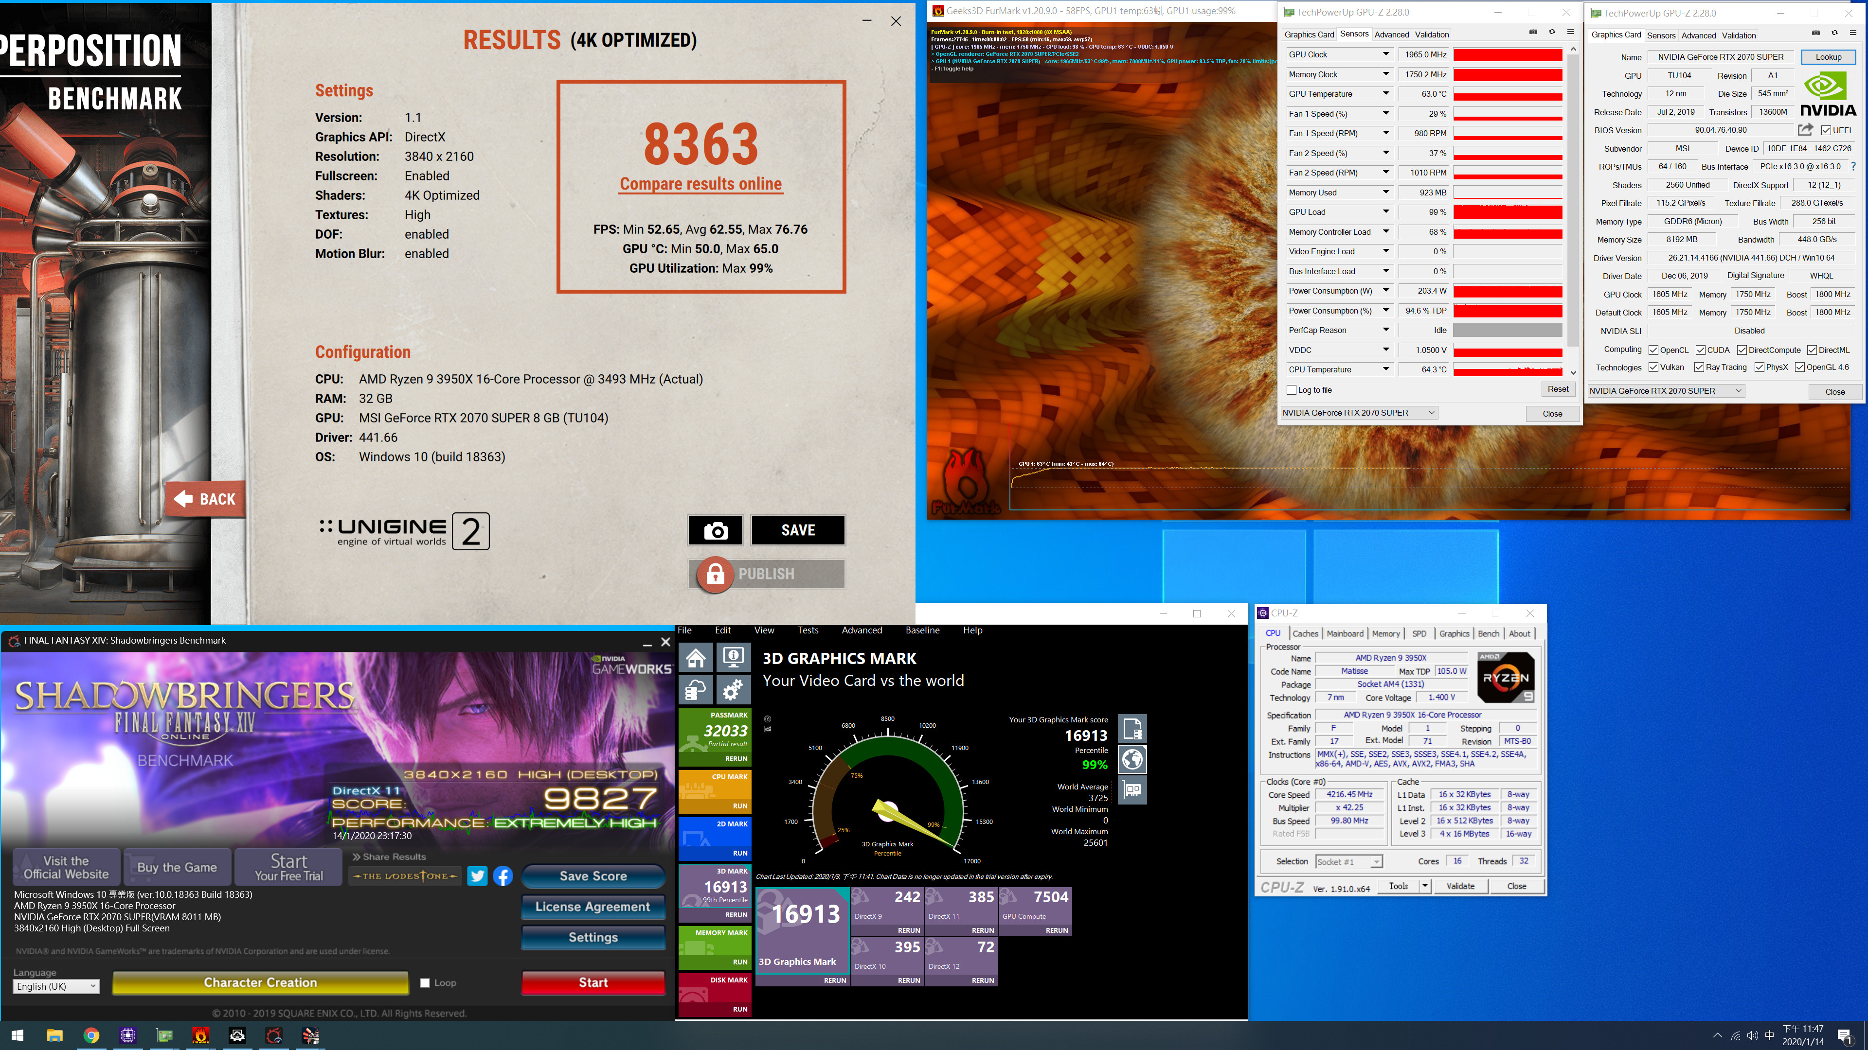Open hamburger menu in GPU-Z Sensors window
Image resolution: width=1868 pixels, height=1050 pixels.
point(1570,32)
